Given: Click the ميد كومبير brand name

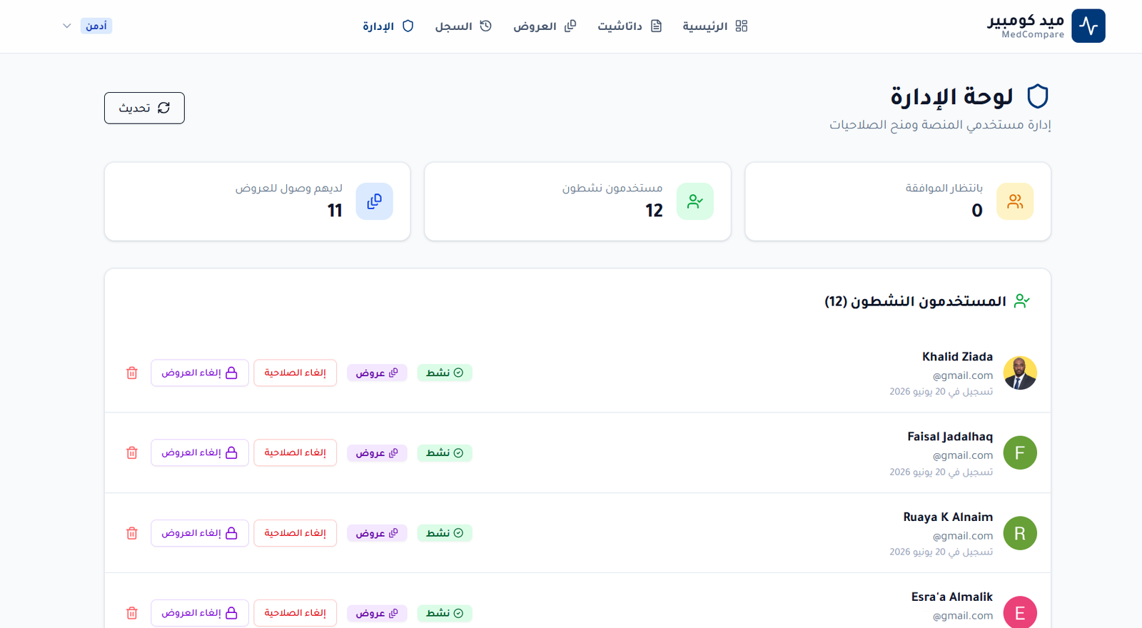Looking at the screenshot, I should (x=1026, y=20).
